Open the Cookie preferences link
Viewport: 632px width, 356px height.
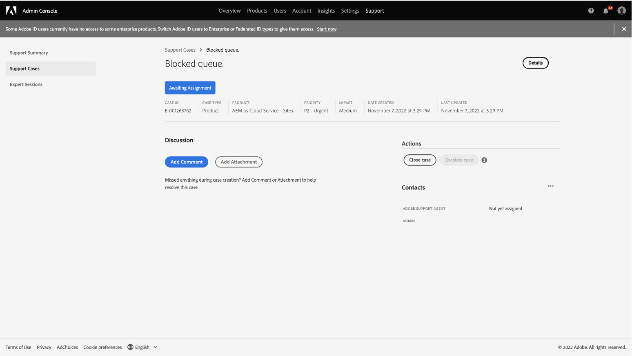point(102,347)
